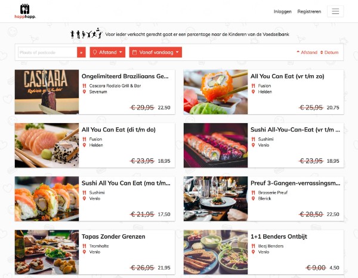Go to Inloggen
This screenshot has height=278, width=358.
(x=283, y=11)
